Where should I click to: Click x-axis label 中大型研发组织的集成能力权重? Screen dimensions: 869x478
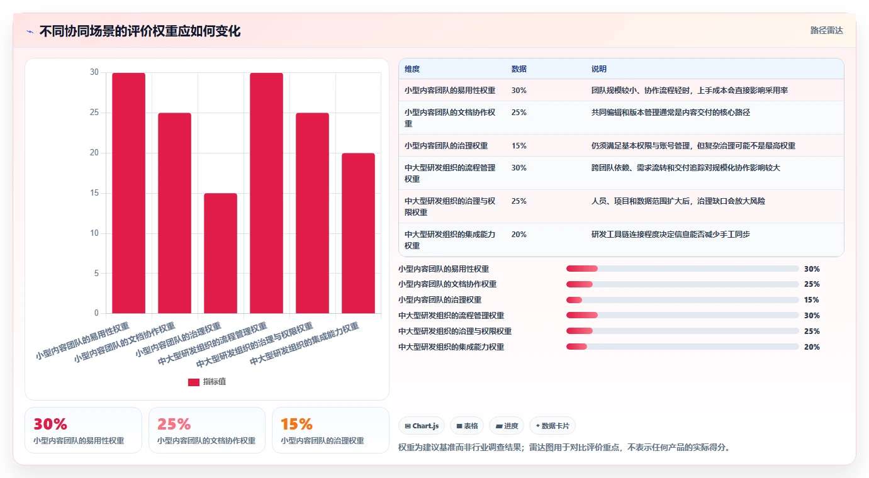click(305, 343)
